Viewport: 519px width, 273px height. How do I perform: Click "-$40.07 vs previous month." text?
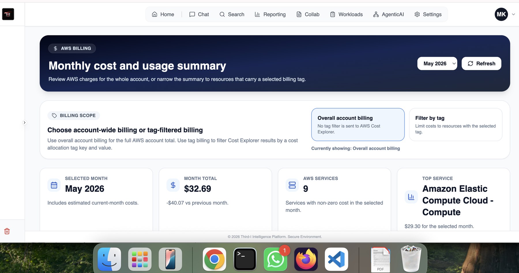click(x=198, y=203)
